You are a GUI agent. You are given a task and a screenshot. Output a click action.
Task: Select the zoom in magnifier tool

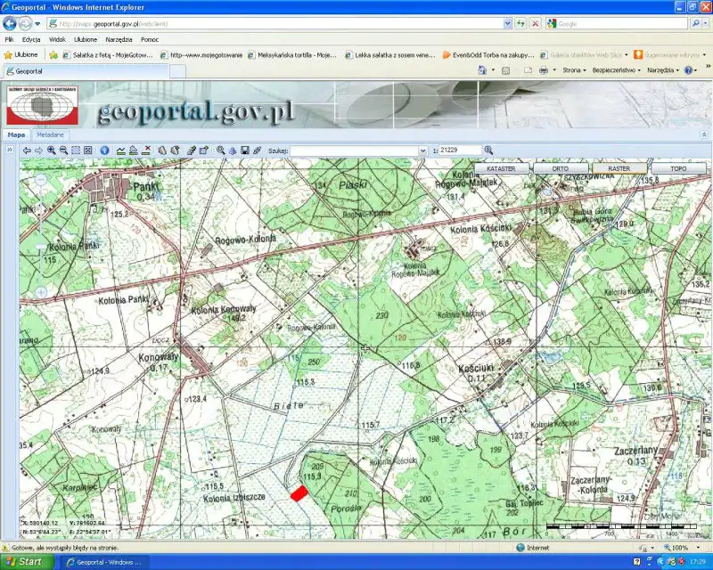click(52, 151)
